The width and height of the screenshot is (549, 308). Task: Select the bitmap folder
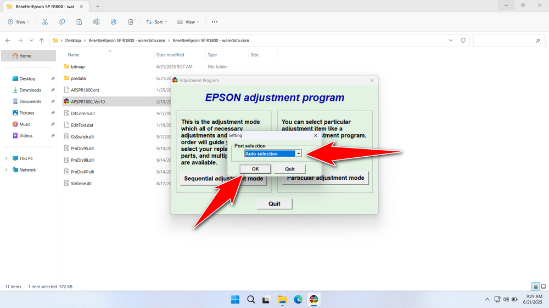tap(78, 67)
